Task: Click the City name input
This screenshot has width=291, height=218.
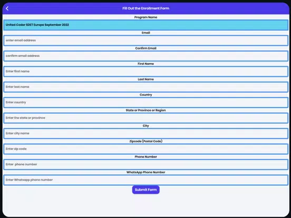Action: [x=145, y=133]
